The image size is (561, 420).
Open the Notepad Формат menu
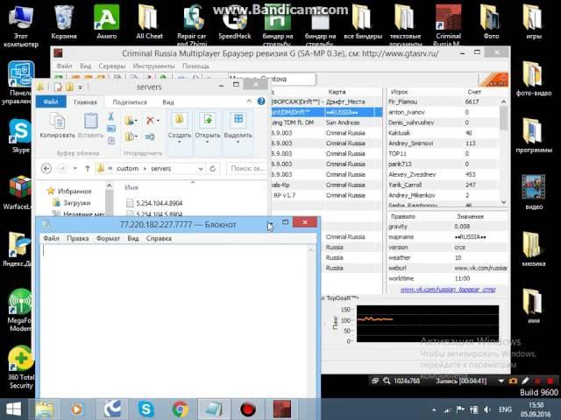108,238
